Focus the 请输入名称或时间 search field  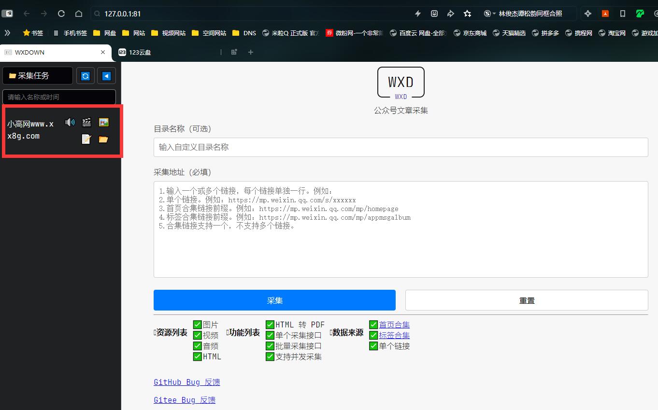tap(59, 97)
